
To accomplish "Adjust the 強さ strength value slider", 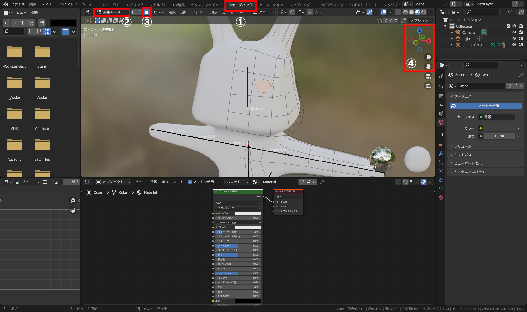I will (499, 136).
